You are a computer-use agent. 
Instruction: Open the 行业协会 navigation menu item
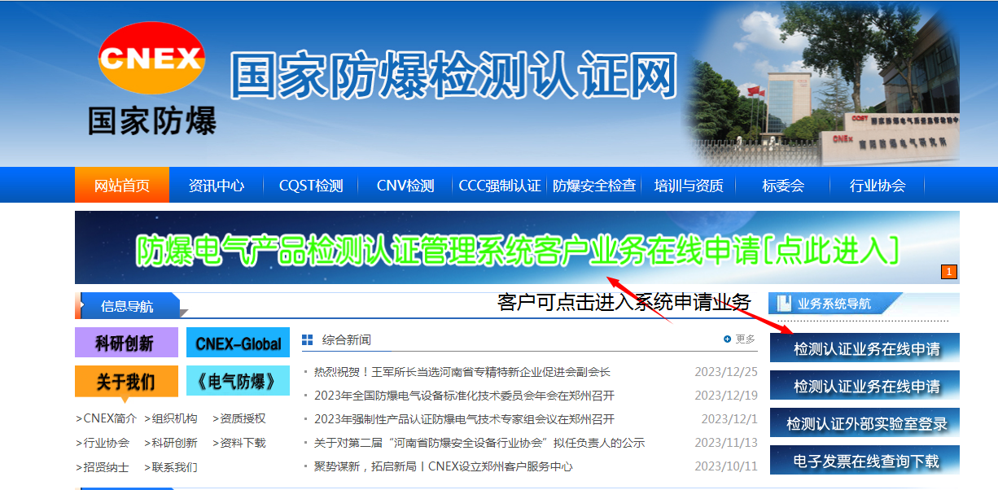(878, 186)
